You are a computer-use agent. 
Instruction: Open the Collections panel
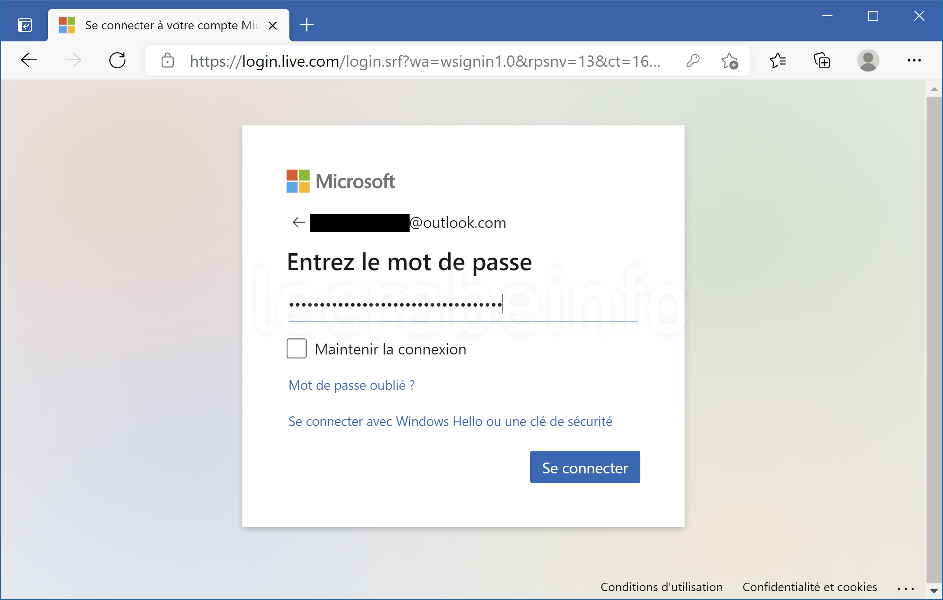tap(822, 61)
